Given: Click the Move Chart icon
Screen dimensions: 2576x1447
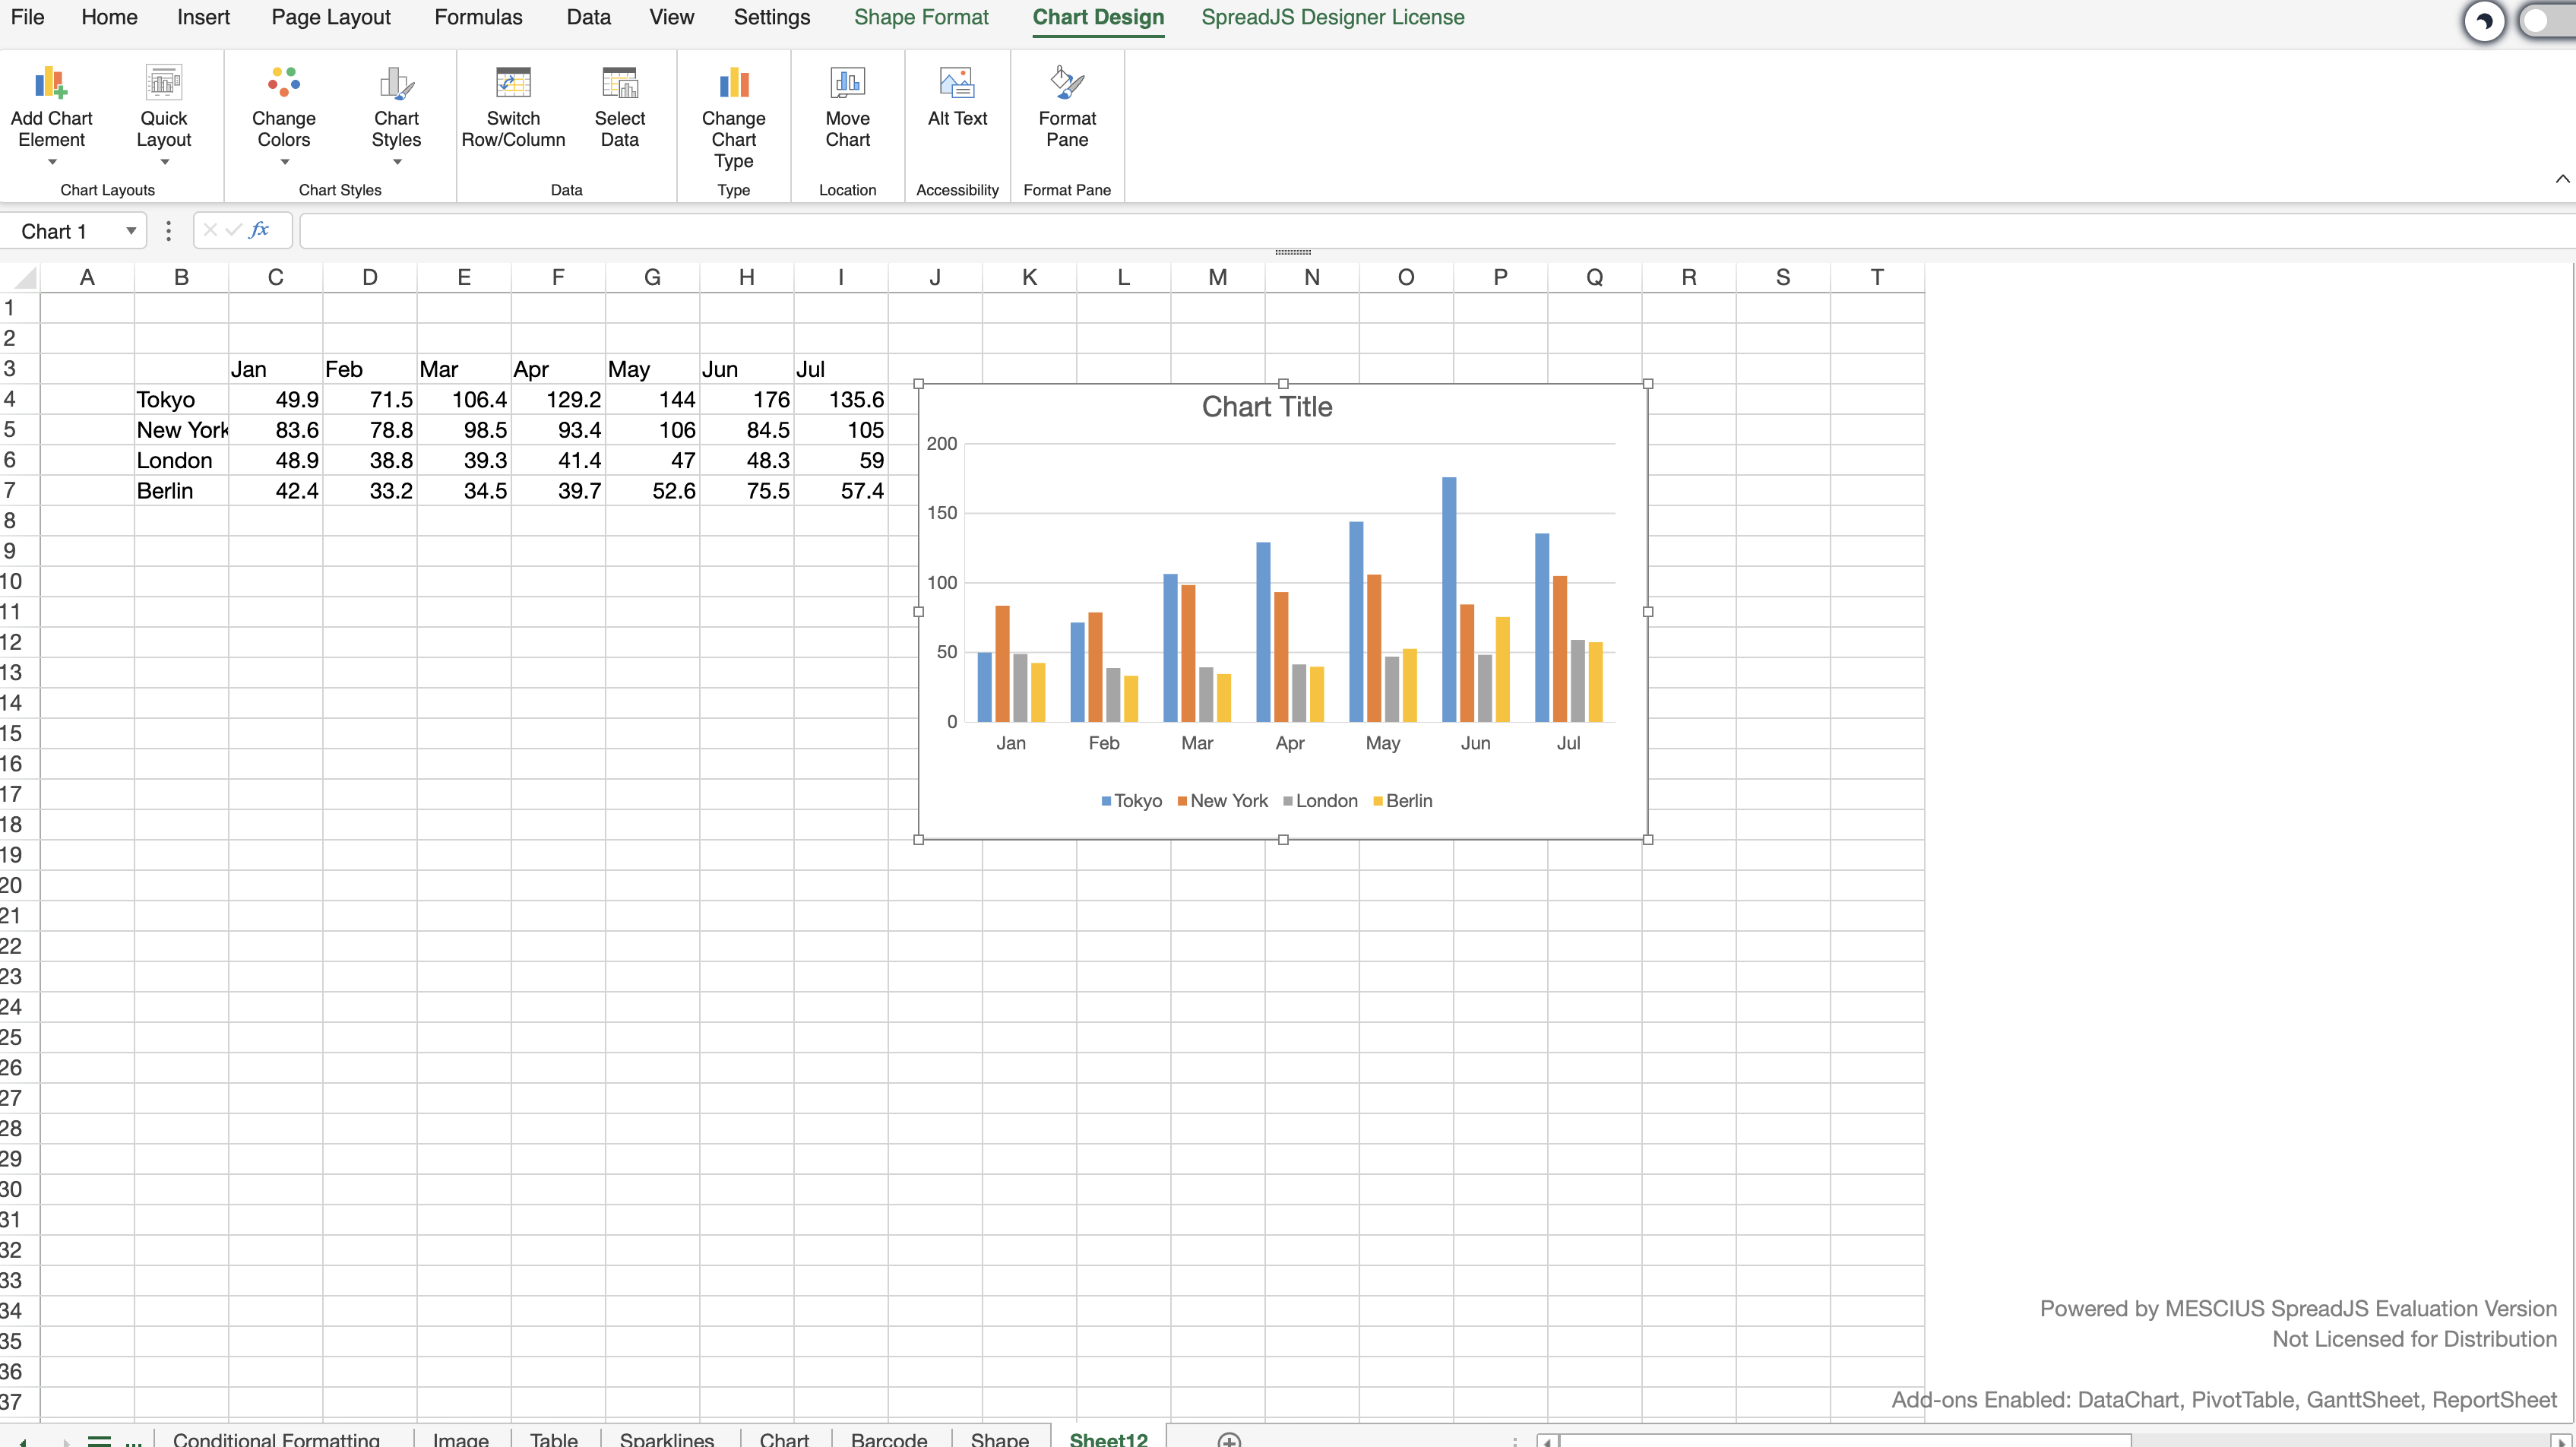Looking at the screenshot, I should (847, 83).
